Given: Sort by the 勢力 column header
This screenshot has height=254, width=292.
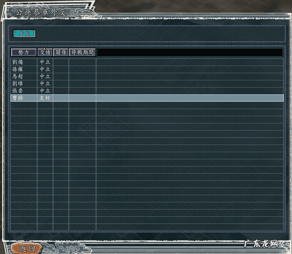Looking at the screenshot, I should pos(24,52).
